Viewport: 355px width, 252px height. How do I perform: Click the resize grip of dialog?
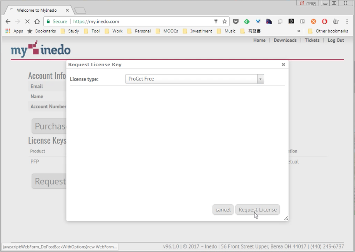tap(286, 218)
